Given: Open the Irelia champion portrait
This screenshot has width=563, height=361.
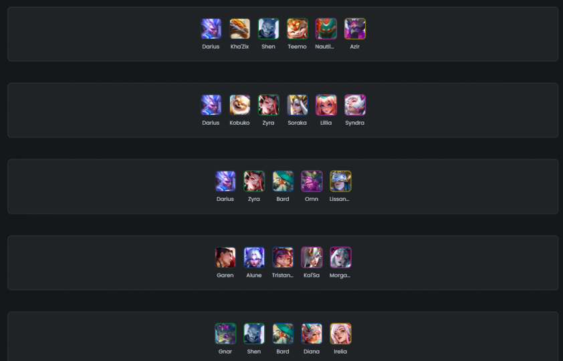Looking at the screenshot, I should tap(340, 334).
